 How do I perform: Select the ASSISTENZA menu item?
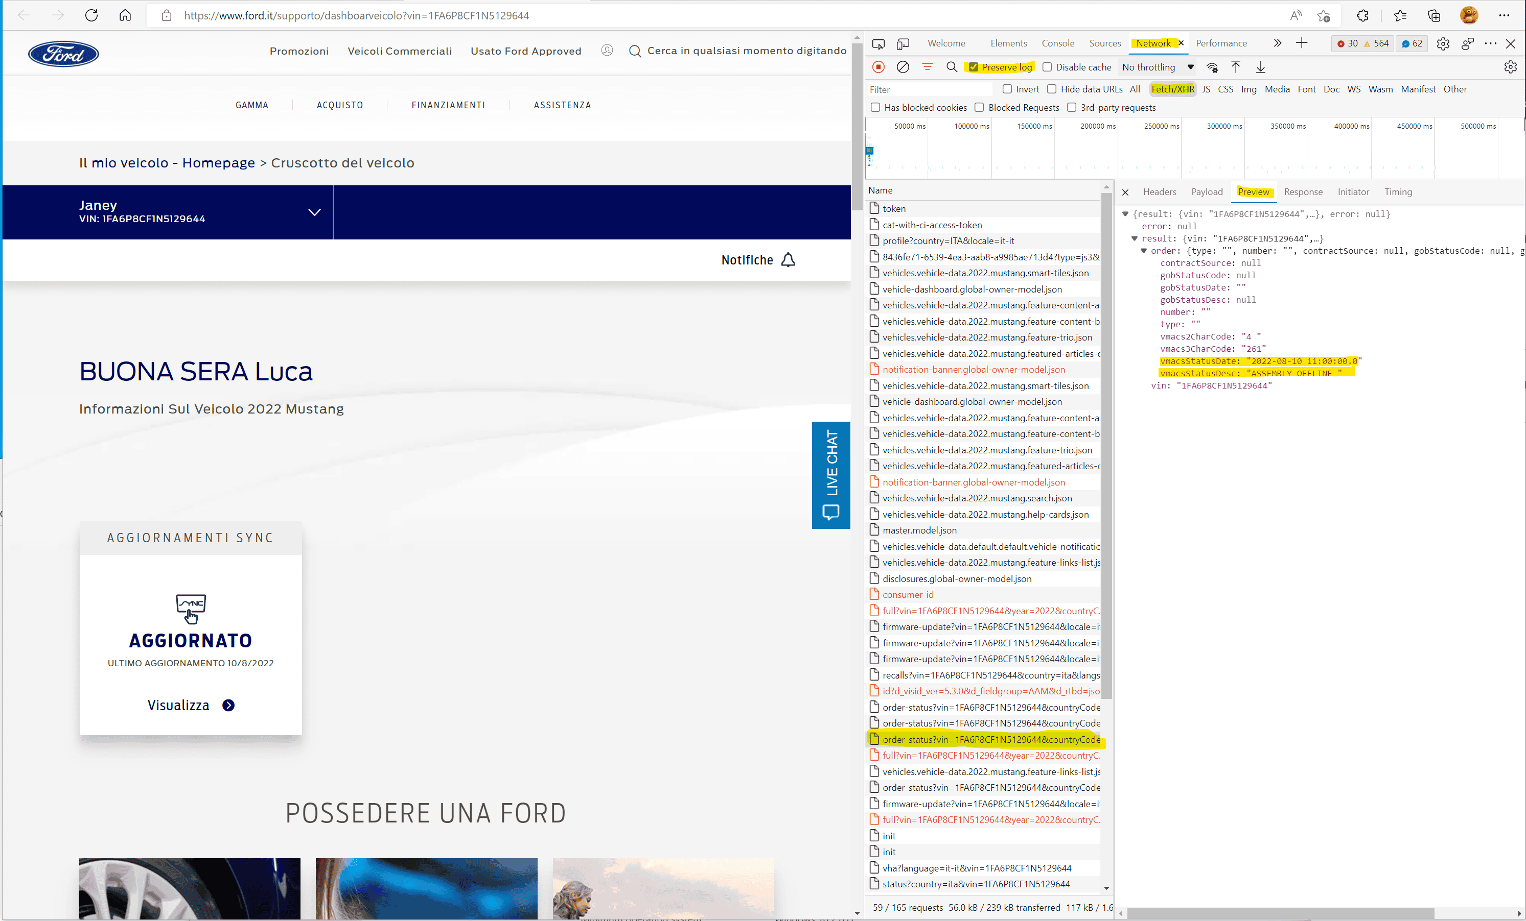(562, 105)
